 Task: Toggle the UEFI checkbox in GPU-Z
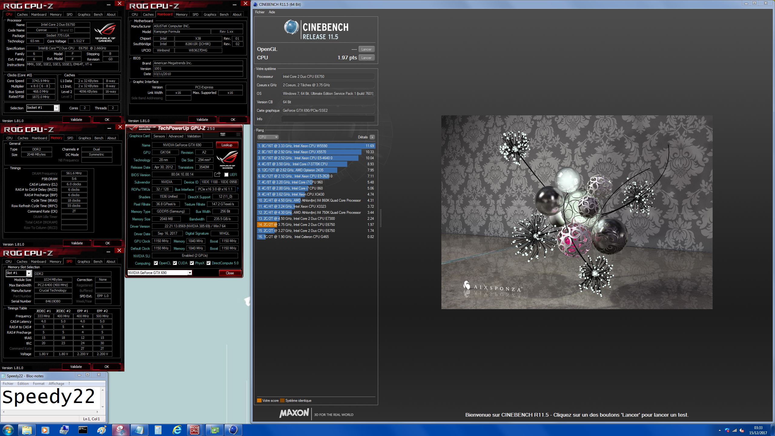coord(226,174)
